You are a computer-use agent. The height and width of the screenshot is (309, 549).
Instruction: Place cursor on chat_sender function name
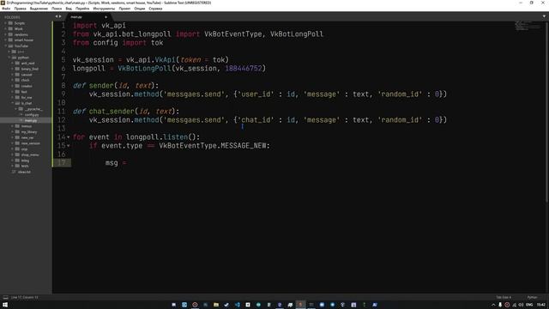point(112,112)
